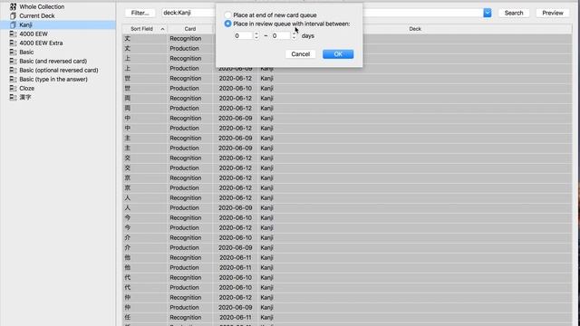Click the Search button
Image resolution: width=580 pixels, height=326 pixels.
514,13
